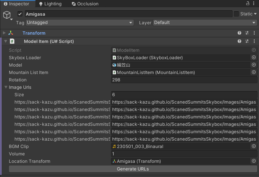Viewport: 259px width, 177px height.
Task: Open the BGM Clip object picker
Action: (x=254, y=146)
